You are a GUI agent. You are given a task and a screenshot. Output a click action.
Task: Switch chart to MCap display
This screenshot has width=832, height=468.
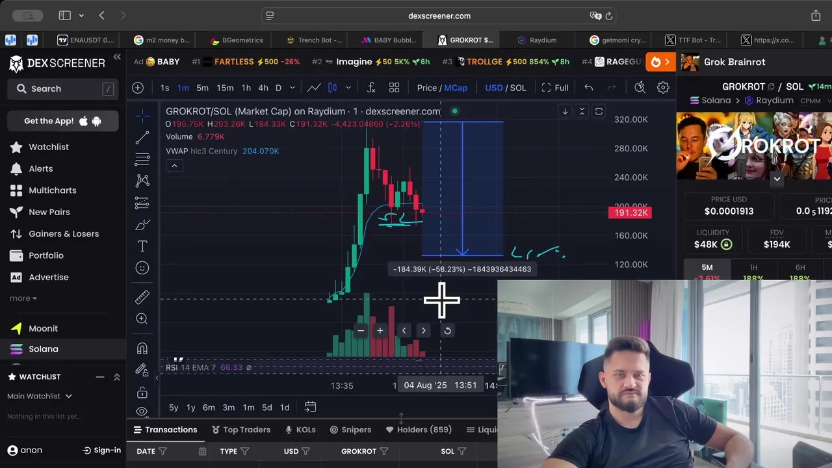pyautogui.click(x=456, y=88)
